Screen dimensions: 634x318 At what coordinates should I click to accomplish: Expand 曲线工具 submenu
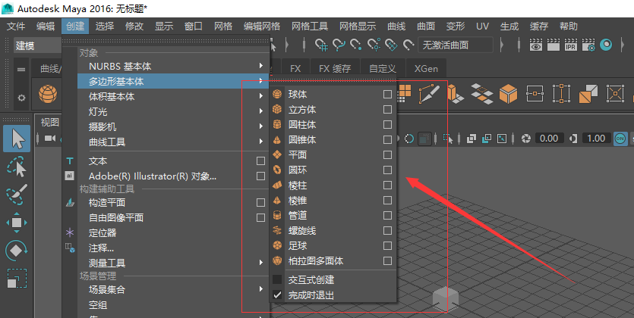pos(173,142)
